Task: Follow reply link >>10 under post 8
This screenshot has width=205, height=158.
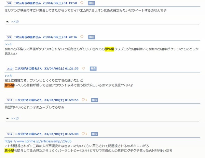Action: pyautogui.click(x=15, y=21)
